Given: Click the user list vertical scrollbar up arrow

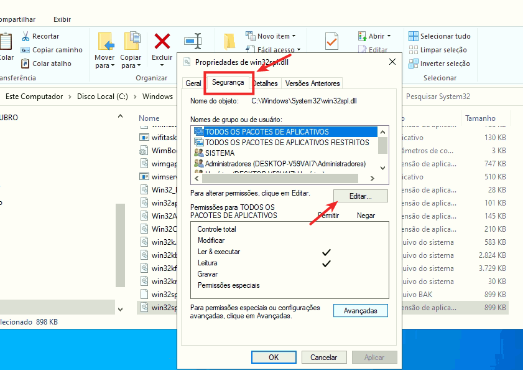Looking at the screenshot, I should (x=383, y=132).
